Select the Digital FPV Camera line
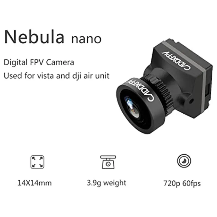Viewport: 217px width, 217px height. (39, 62)
